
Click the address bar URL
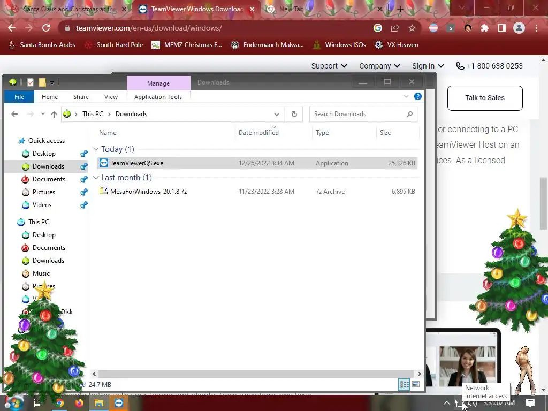pos(149,28)
